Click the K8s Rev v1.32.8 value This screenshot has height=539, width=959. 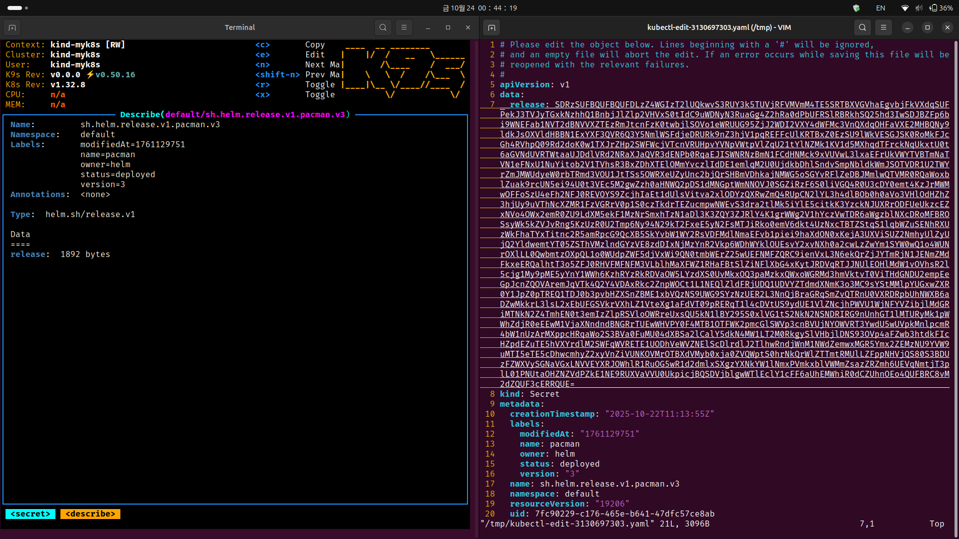pos(68,85)
